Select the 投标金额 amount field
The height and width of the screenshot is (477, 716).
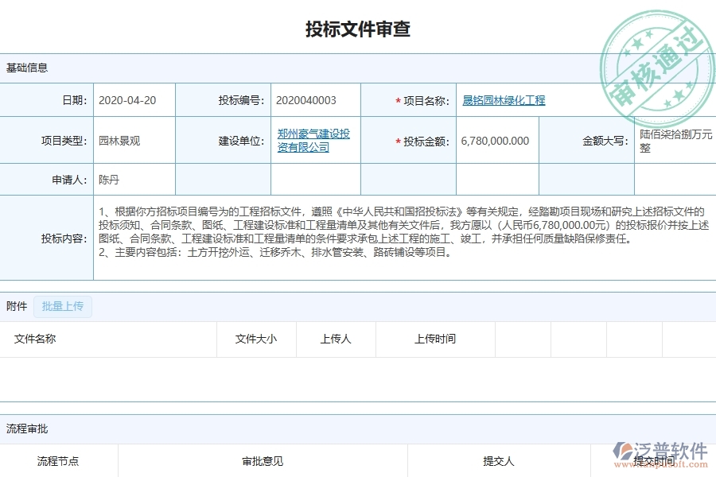pos(494,141)
